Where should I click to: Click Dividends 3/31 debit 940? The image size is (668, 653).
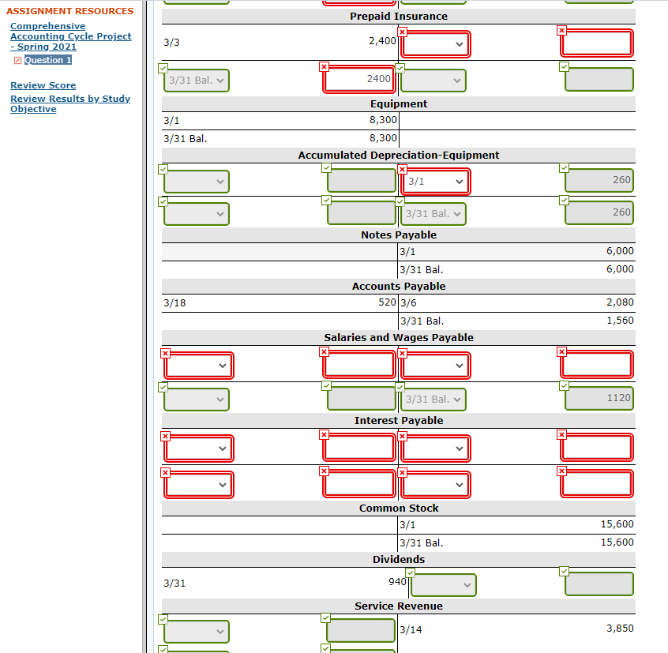tap(397, 581)
